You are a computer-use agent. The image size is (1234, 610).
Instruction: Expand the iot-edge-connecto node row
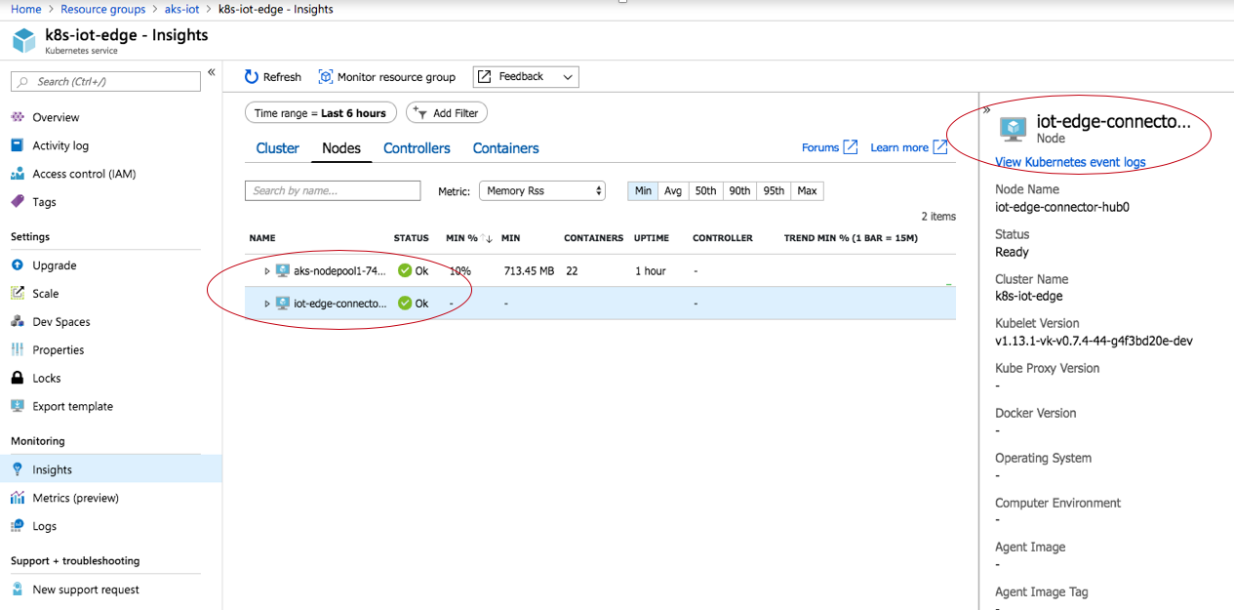pos(266,304)
